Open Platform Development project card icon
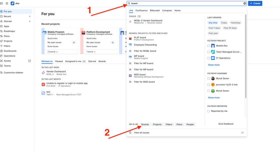Viewport: 280px width, 151px height. click(x=84, y=33)
